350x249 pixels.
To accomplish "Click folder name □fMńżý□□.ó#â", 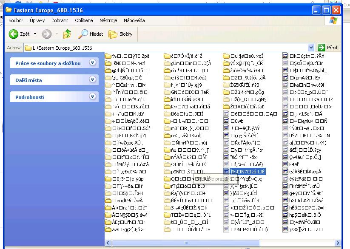I will (131, 164).
